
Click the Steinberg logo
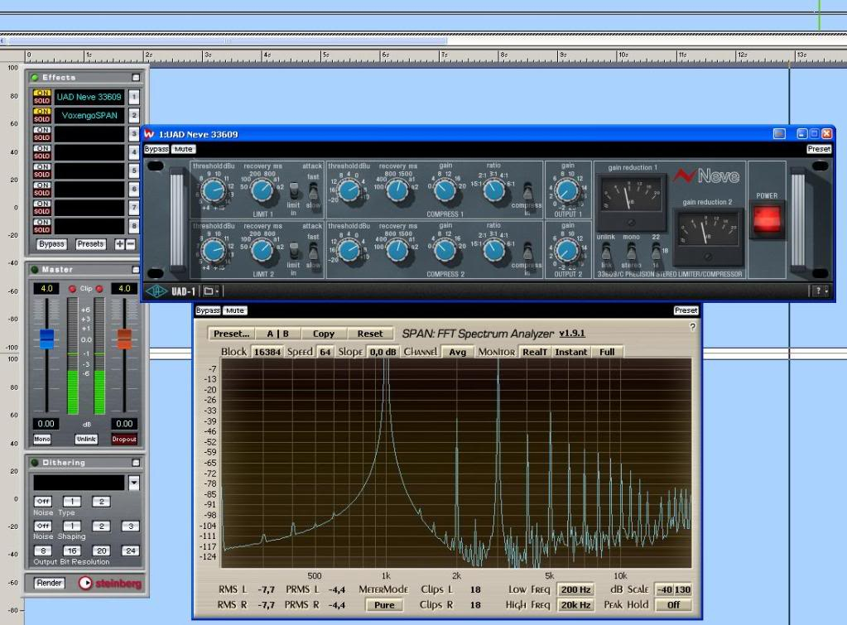[110, 584]
